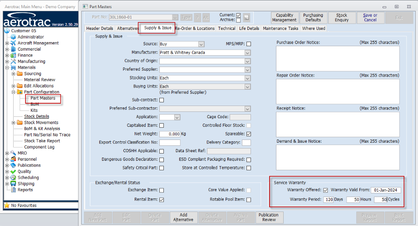Click the No Favourites star icon
This screenshot has height=226, width=418.
click(7, 206)
